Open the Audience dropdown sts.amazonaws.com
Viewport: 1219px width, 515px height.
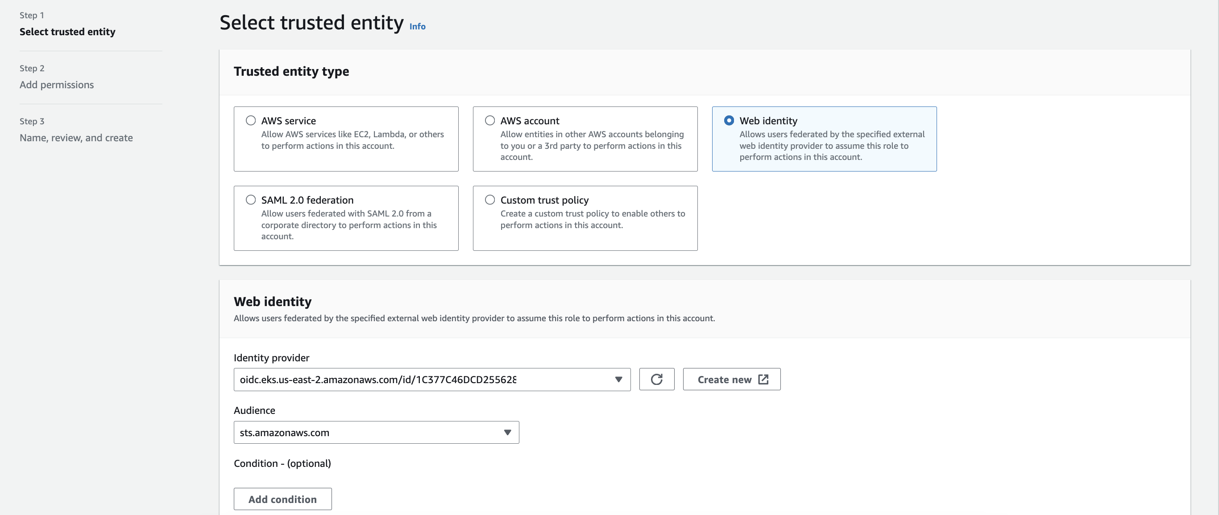tap(376, 432)
